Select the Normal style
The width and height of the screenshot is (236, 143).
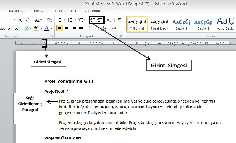click(137, 24)
